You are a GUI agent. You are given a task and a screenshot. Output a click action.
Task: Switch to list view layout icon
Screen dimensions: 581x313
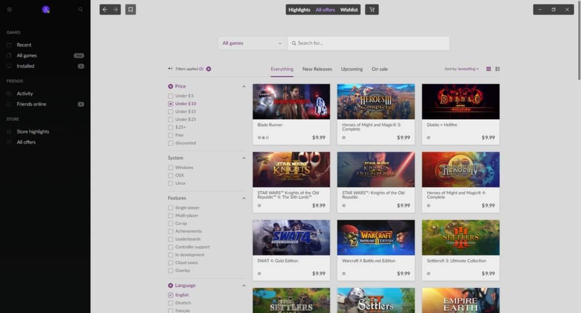click(x=498, y=69)
